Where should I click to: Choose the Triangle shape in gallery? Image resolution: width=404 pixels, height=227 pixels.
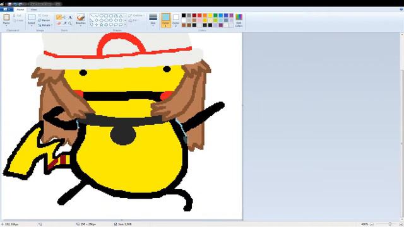click(x=121, y=16)
